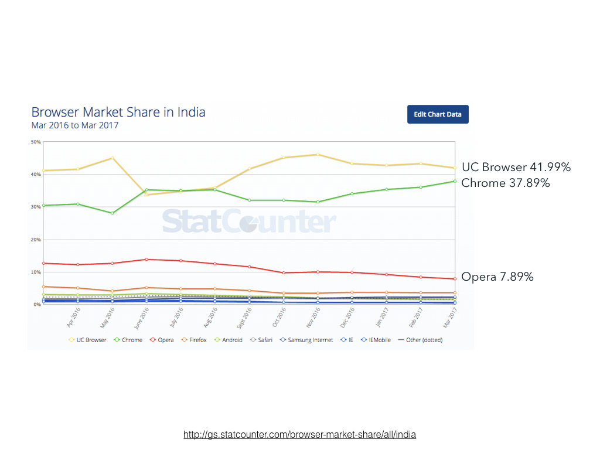Click the Samsung Internet legend entry
The height and width of the screenshot is (450, 600).
click(309, 340)
